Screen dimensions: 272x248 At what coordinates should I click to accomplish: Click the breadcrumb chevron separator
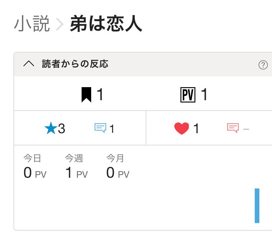tap(60, 24)
